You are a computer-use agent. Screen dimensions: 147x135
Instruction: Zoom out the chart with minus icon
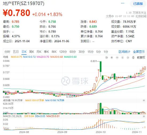tap(117, 57)
